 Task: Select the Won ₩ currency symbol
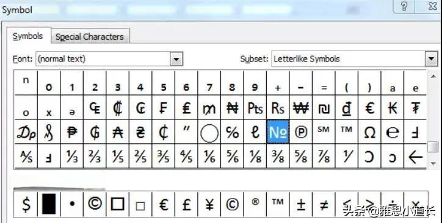pyautogui.click(x=301, y=107)
